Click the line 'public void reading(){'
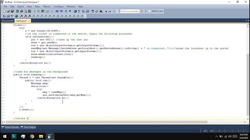This screenshot has height=140, width=250. 29,75
